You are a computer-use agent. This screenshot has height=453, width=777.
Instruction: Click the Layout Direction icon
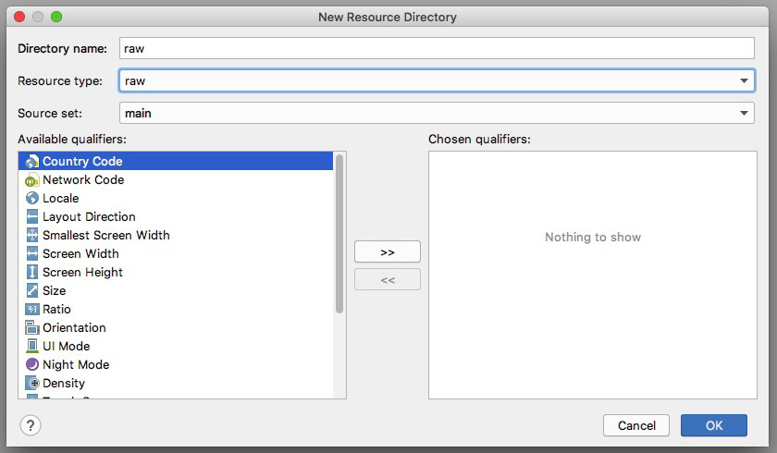coord(31,217)
